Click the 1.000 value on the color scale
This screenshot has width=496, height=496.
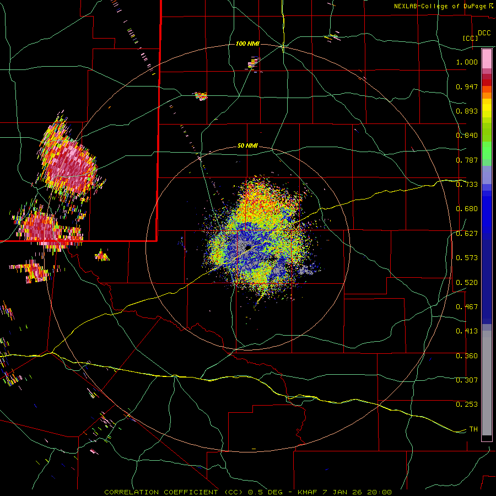[x=467, y=62]
